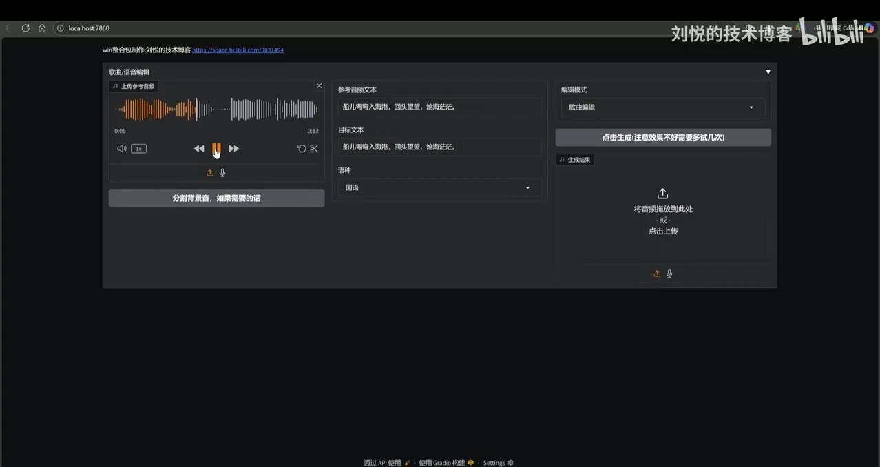Collapse the 歌曲/语音编辑 section triangle
This screenshot has width=880, height=467.
click(768, 72)
